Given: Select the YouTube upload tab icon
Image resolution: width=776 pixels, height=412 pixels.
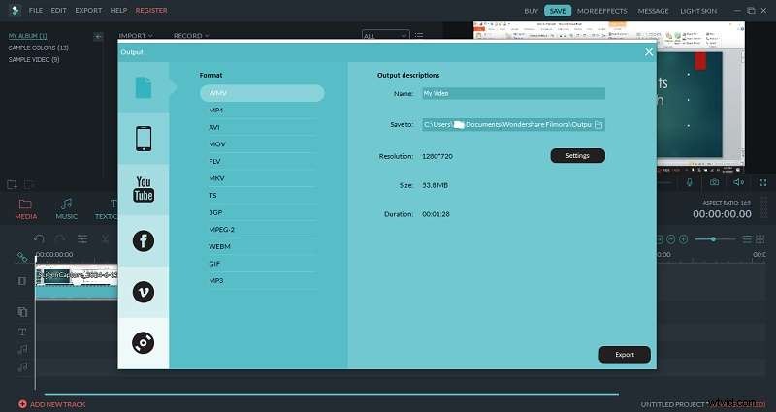Looking at the screenshot, I should [x=144, y=190].
